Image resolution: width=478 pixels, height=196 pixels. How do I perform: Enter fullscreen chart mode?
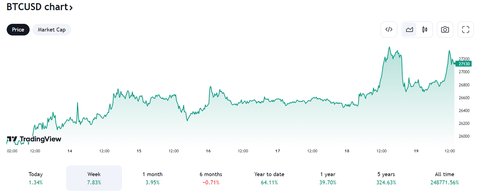(x=465, y=30)
